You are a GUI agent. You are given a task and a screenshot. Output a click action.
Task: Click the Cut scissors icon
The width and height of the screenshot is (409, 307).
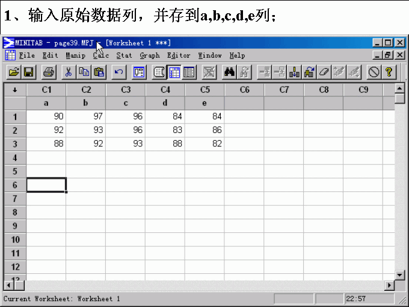pyautogui.click(x=69, y=72)
